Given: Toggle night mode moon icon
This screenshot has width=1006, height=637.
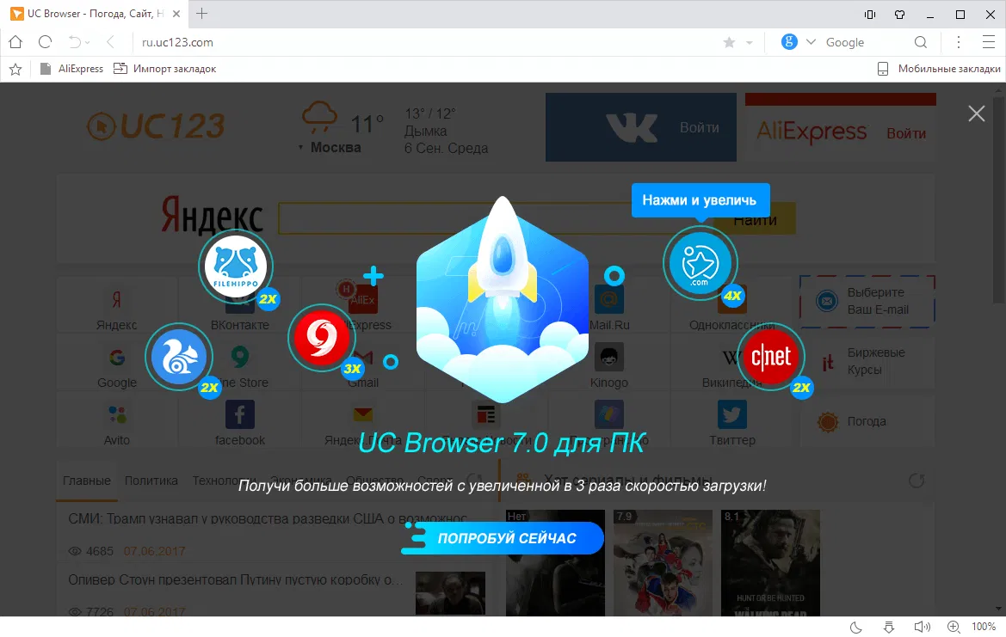Looking at the screenshot, I should [x=856, y=627].
